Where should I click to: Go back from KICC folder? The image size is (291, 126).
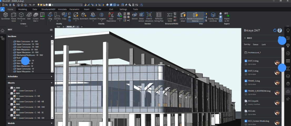click(245, 38)
